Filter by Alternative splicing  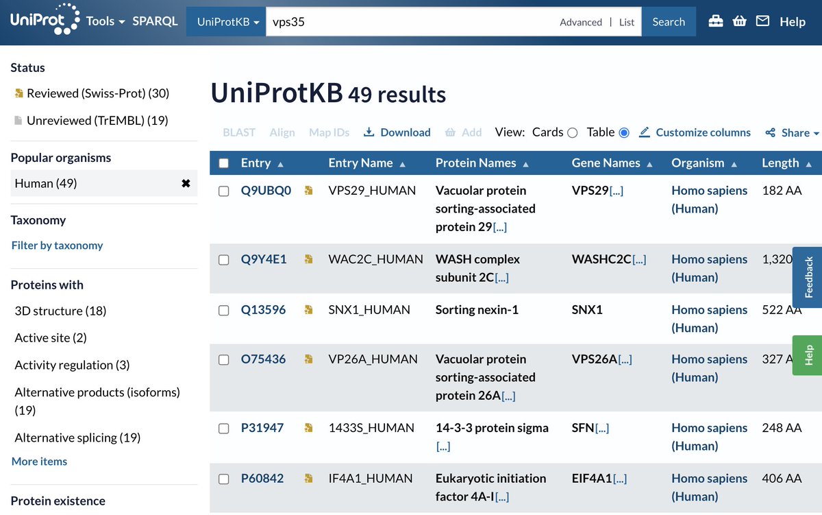[x=77, y=438]
